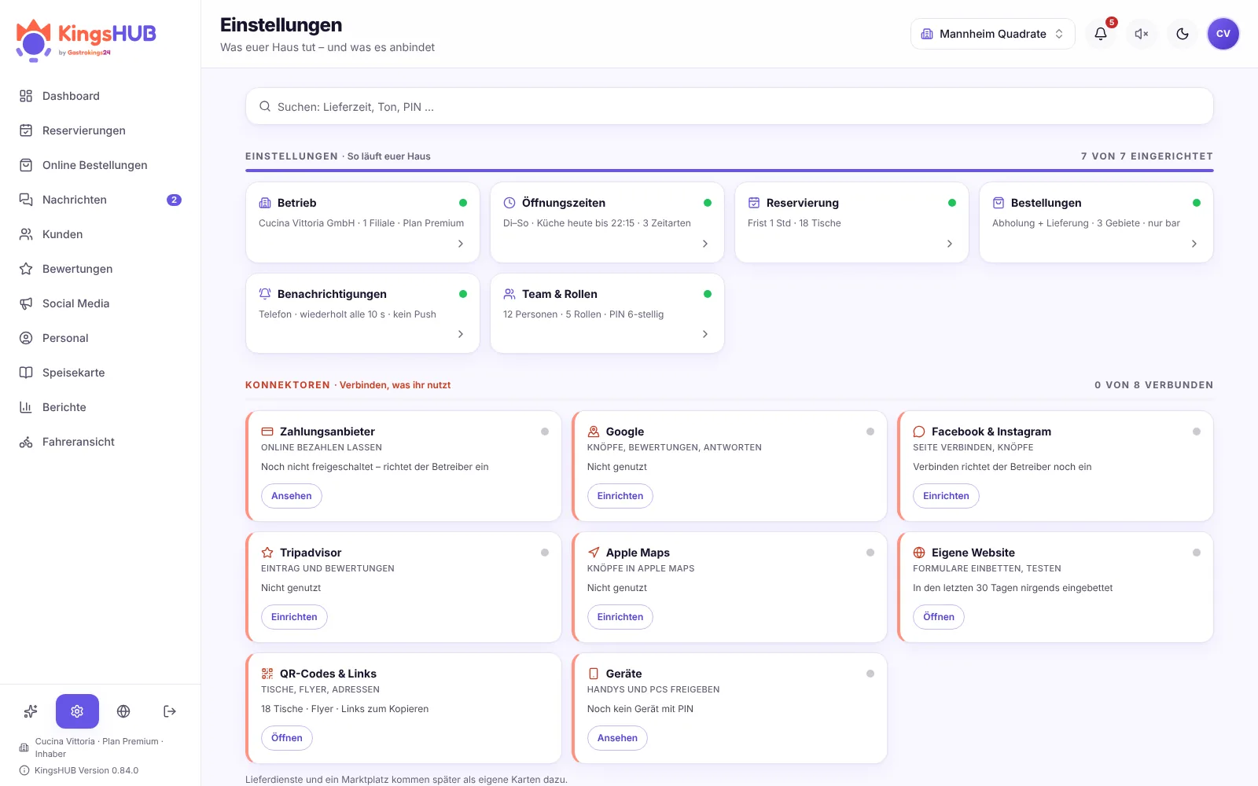
Task: Click Ansehen on the Zahlungsanbieter card
Action: click(292, 496)
